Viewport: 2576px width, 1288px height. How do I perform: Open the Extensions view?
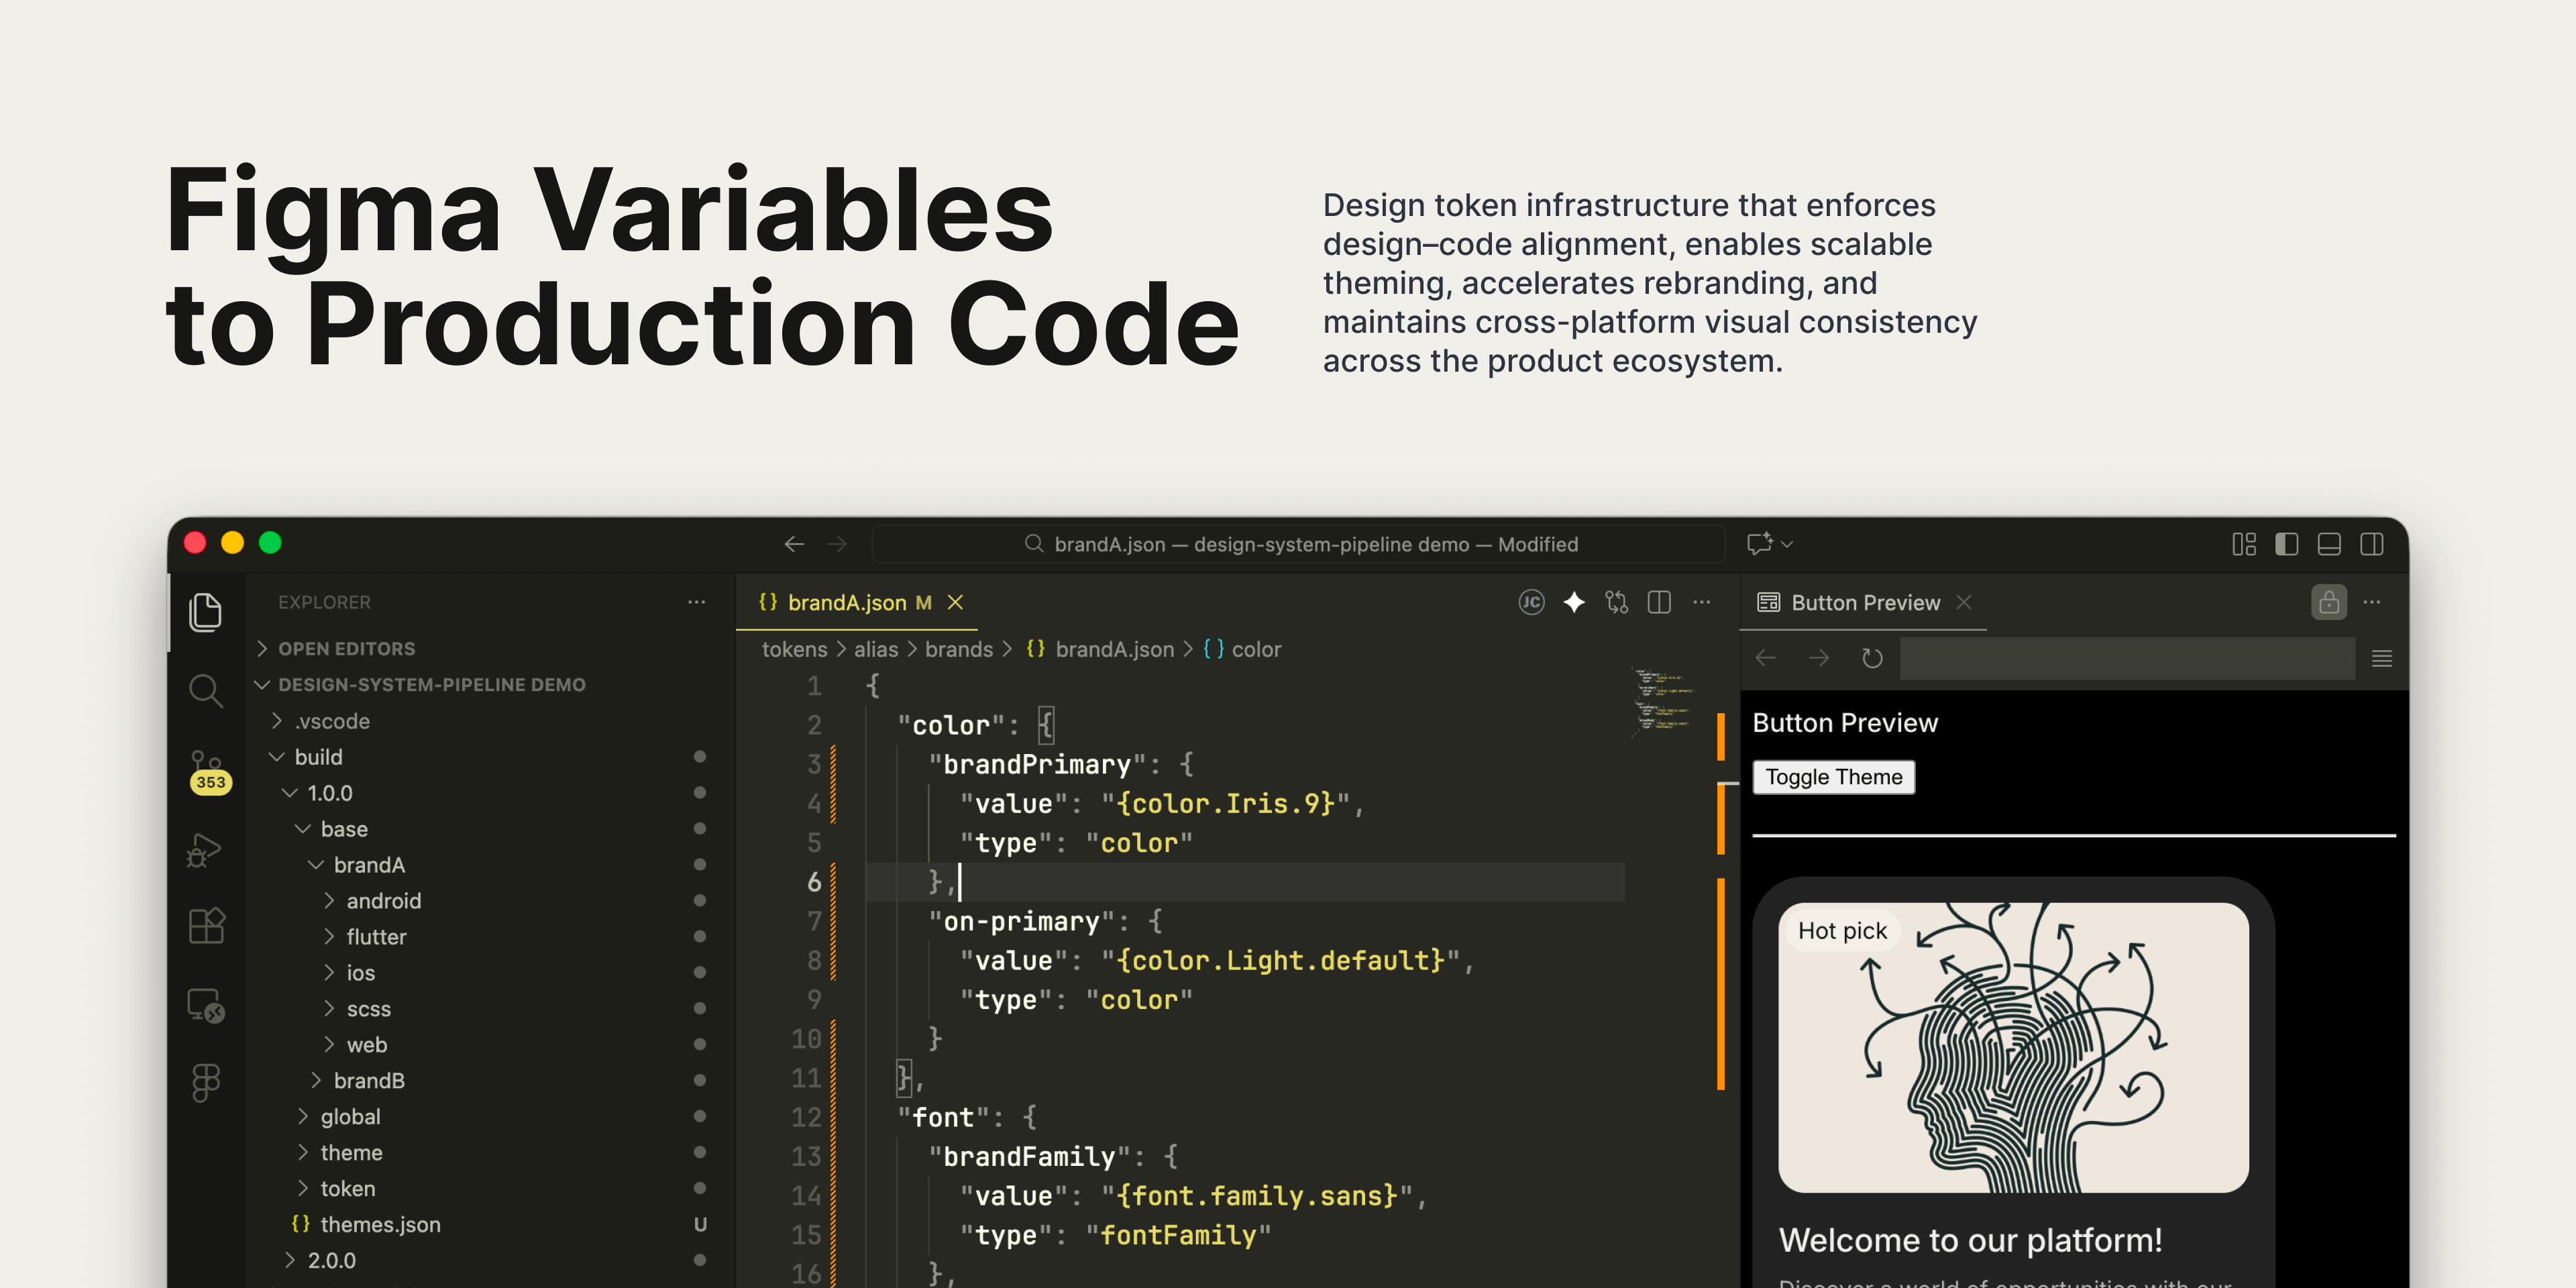(206, 926)
